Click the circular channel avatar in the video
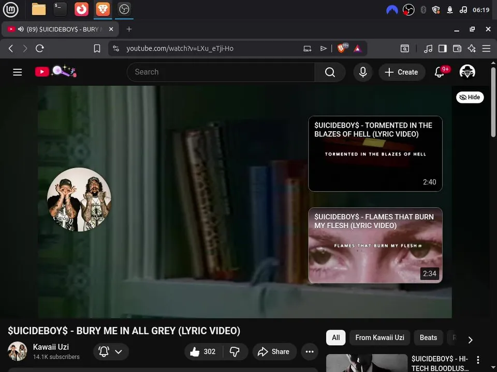 pos(79,199)
